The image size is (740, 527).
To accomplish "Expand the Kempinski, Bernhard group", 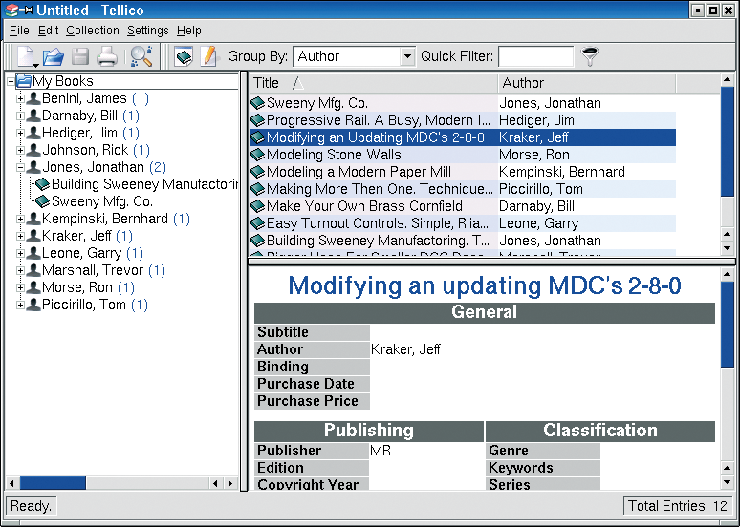I will (x=20, y=219).
